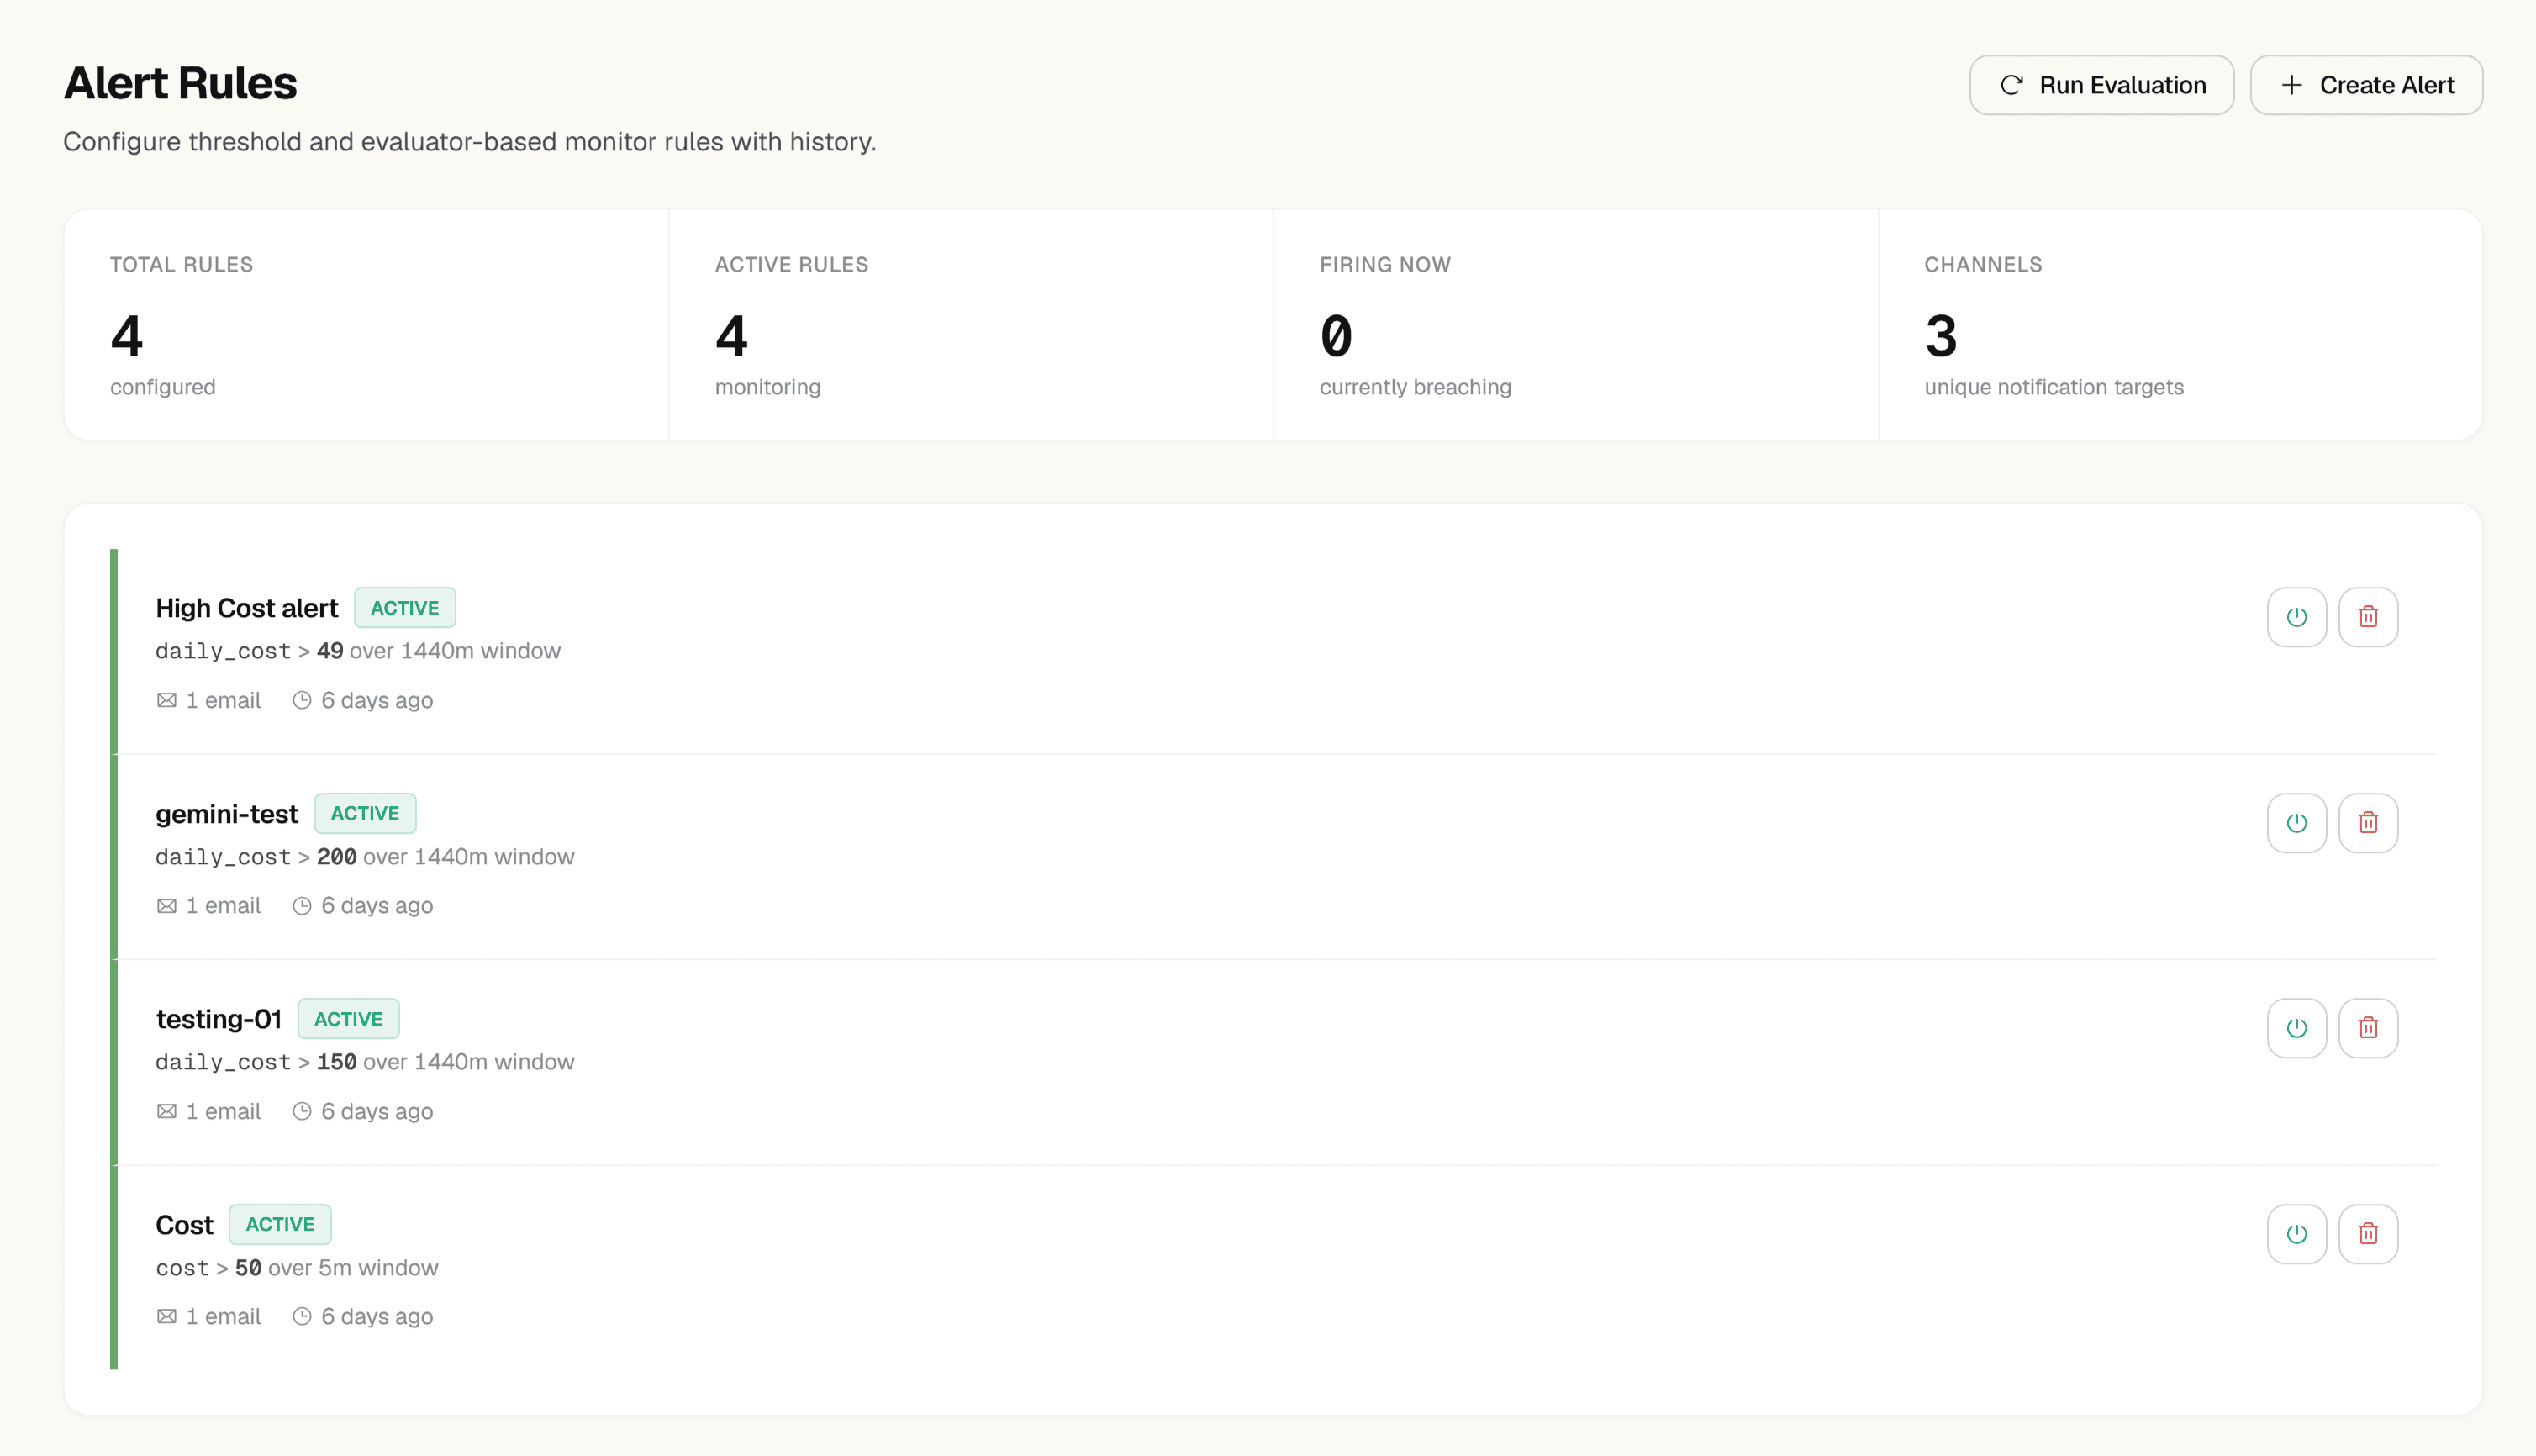Select the Channels value 3

1941,336
